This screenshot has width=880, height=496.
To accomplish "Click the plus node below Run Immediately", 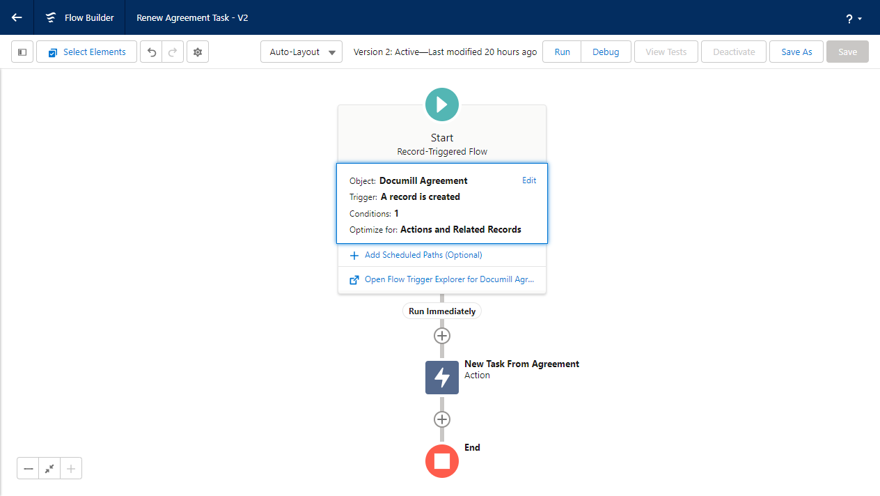I will [x=441, y=335].
